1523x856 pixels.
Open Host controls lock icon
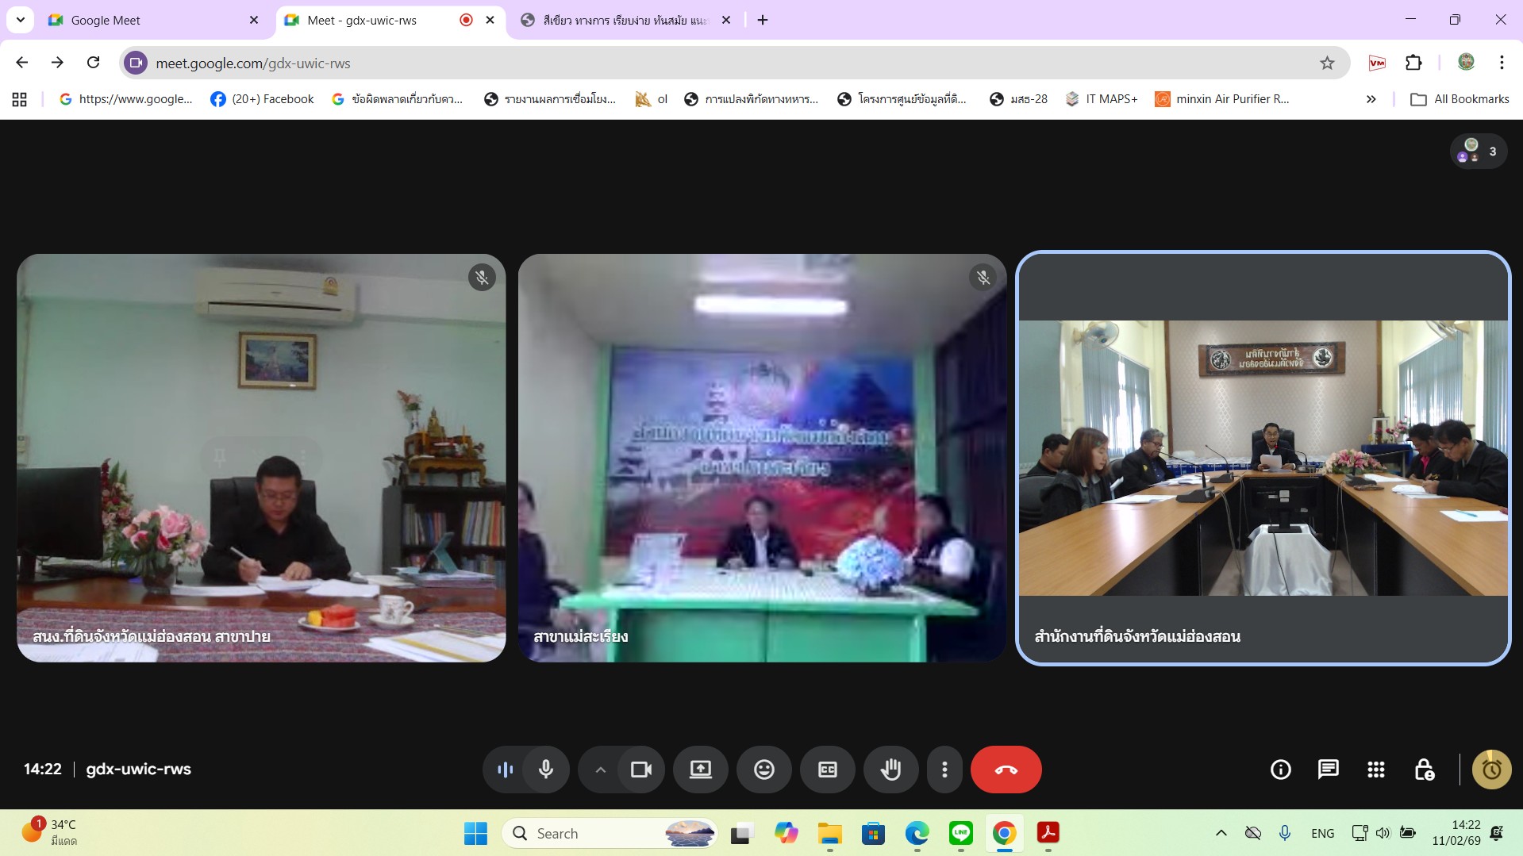pyautogui.click(x=1424, y=770)
